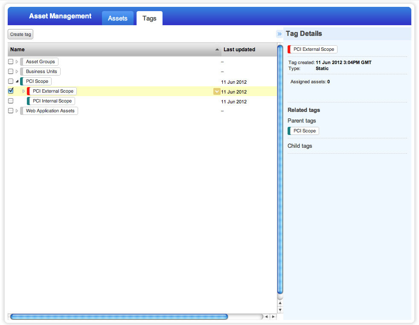Open the yellow dropdown arrow on PCI External Scope row

pos(217,91)
